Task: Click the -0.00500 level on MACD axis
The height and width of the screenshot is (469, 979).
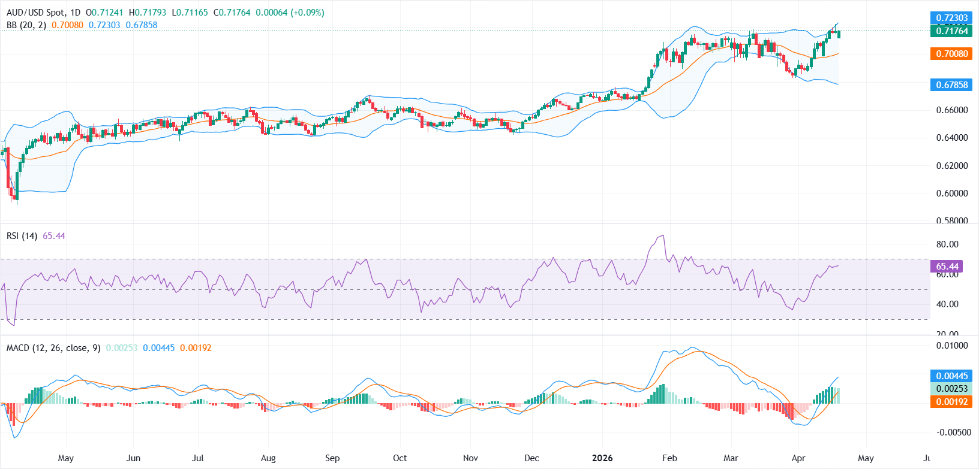Action: 951,432
